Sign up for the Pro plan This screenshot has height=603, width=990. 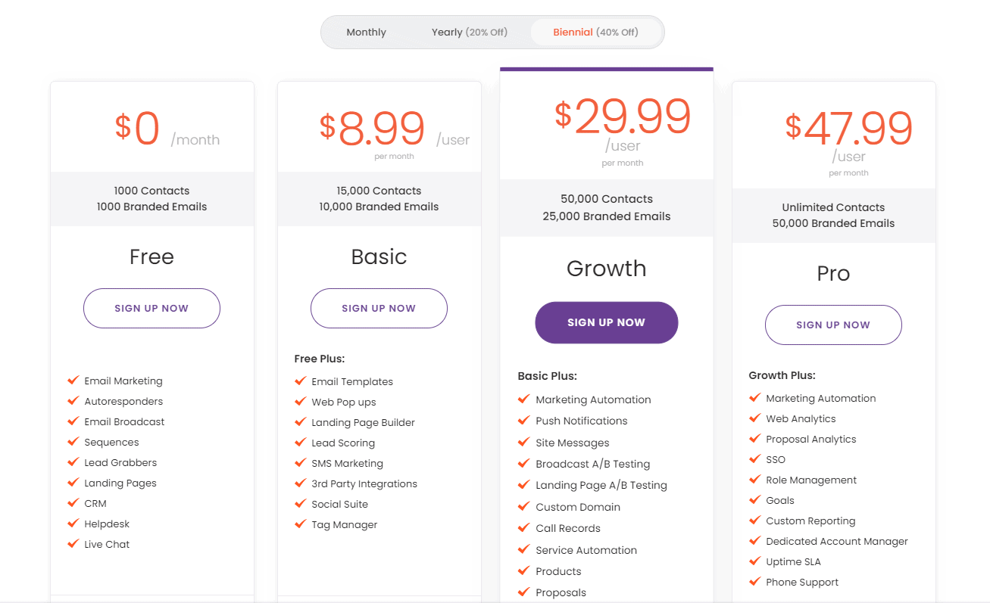pos(833,325)
